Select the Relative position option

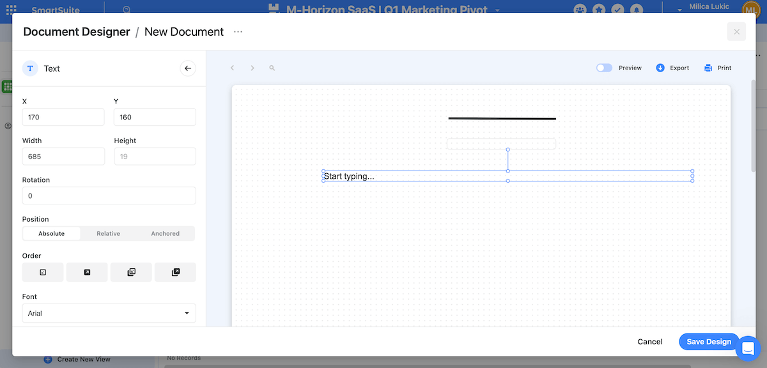[108, 233]
